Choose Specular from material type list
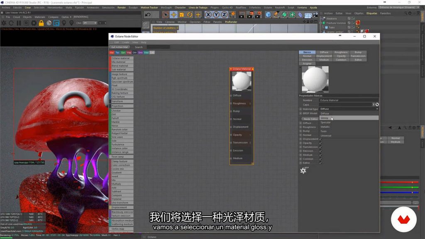Screen dimensions: 425x239 349,122
